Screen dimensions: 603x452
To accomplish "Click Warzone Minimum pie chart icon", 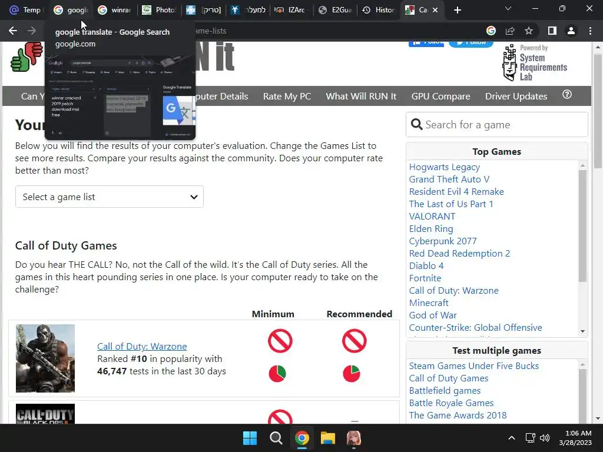I will coord(277,374).
